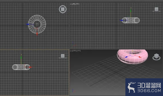The width and height of the screenshot is (163, 96).
Task: Select the torus wireframe in the bottom-left viewport
Action: 21,67
